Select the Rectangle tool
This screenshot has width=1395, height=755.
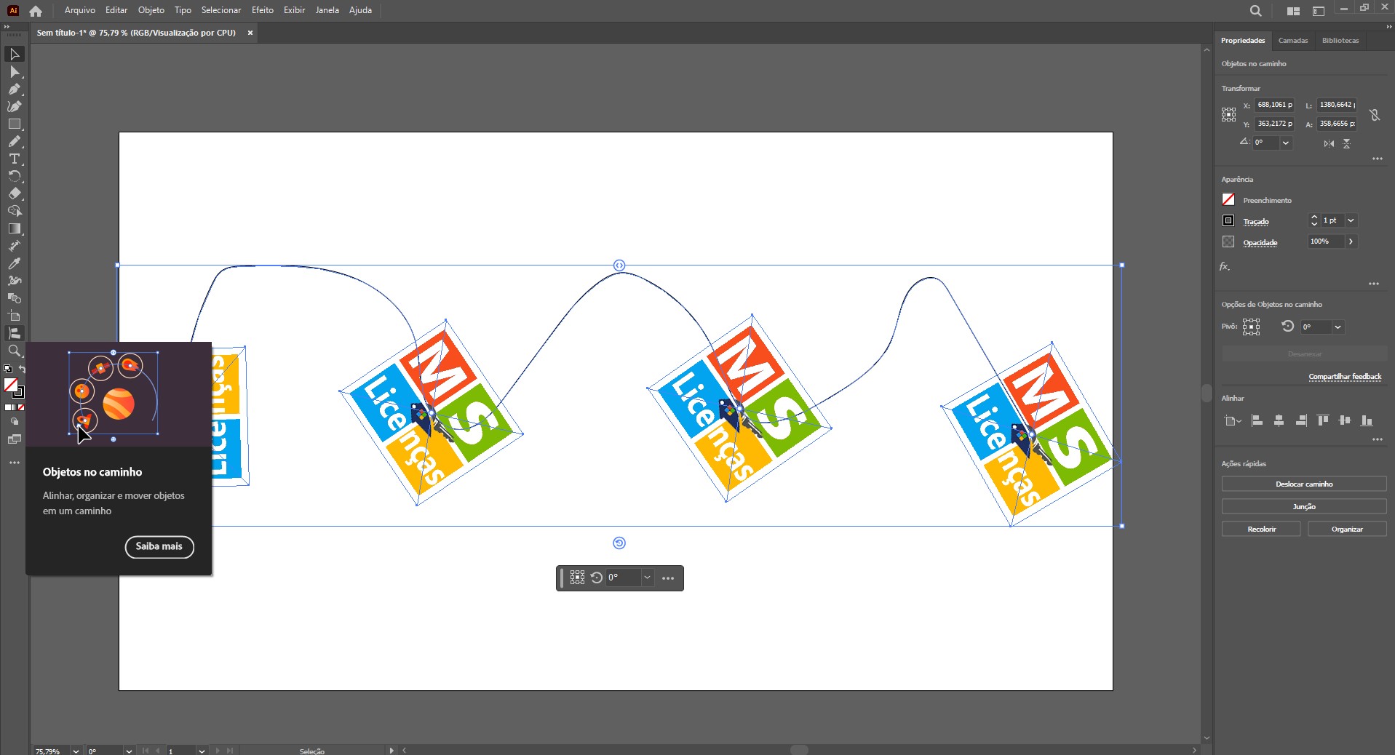tap(14, 124)
